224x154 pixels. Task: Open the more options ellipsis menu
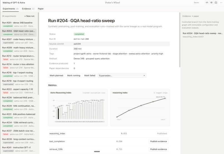tap(221, 3)
